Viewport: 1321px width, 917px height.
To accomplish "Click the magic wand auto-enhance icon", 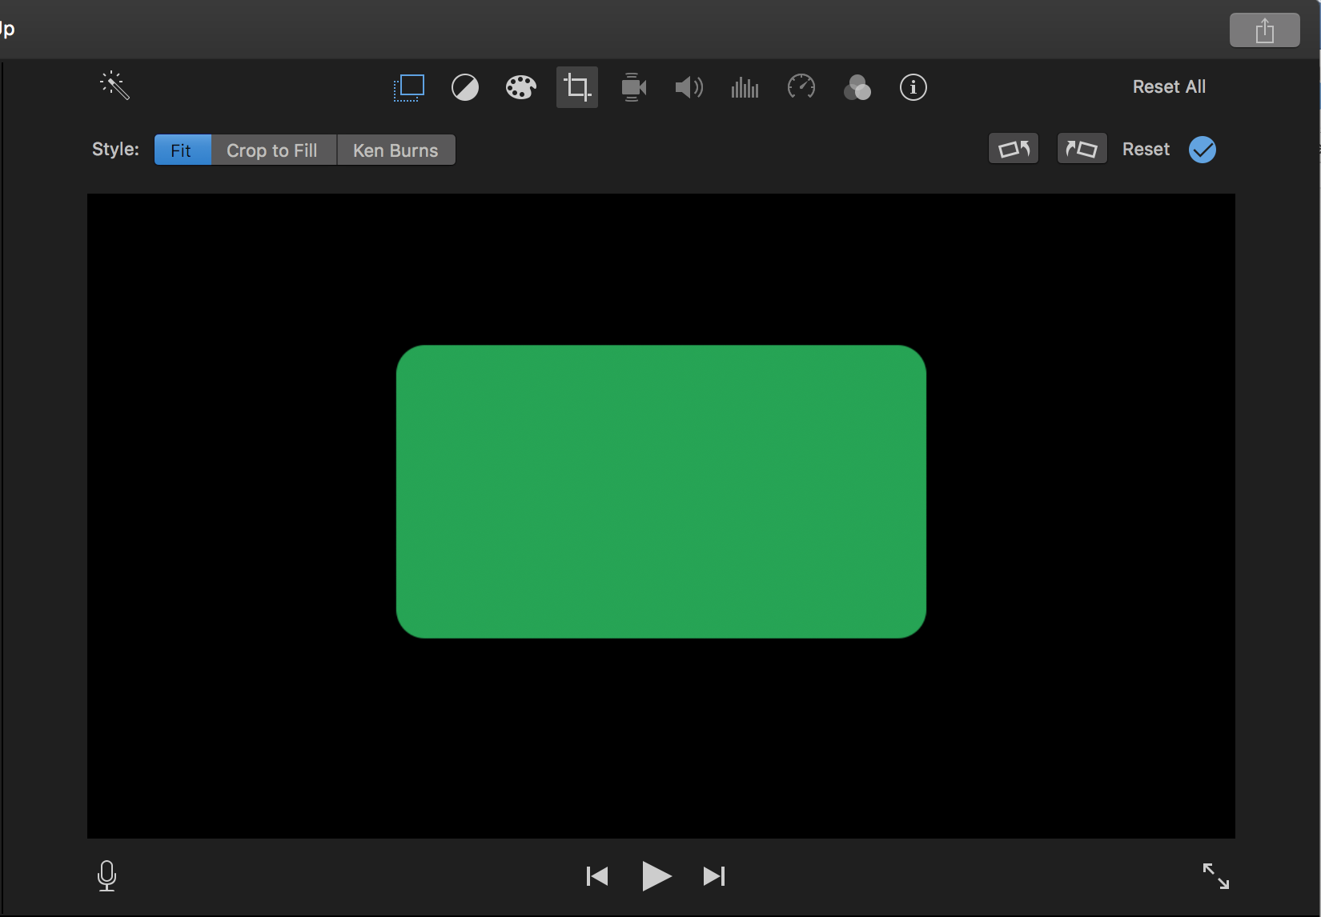I will (114, 86).
